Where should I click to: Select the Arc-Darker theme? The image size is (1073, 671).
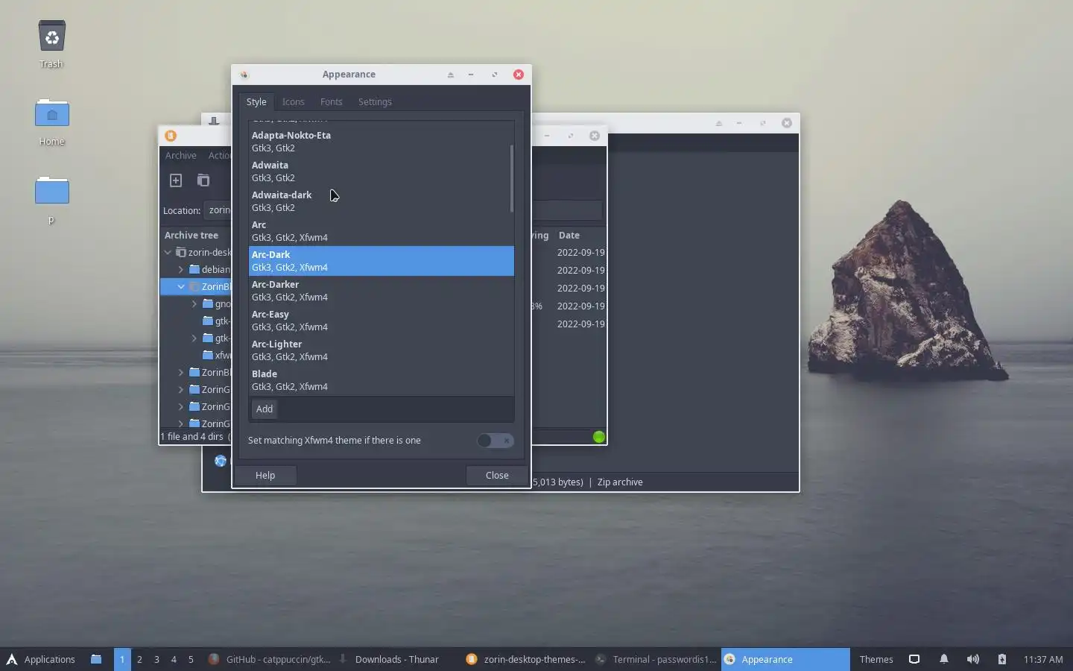pyautogui.click(x=381, y=291)
